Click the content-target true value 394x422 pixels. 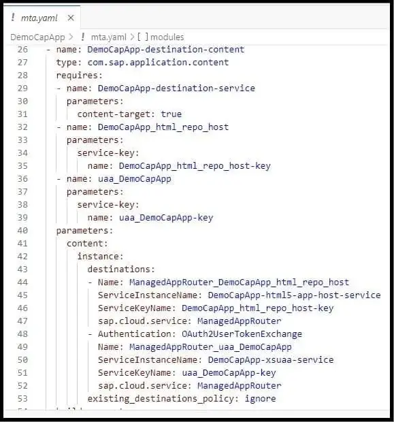click(171, 114)
